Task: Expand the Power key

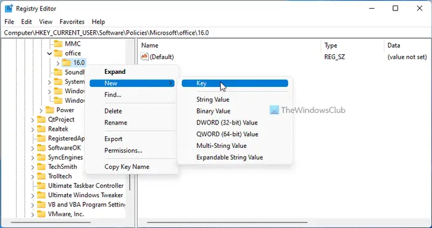Action: 41,110
